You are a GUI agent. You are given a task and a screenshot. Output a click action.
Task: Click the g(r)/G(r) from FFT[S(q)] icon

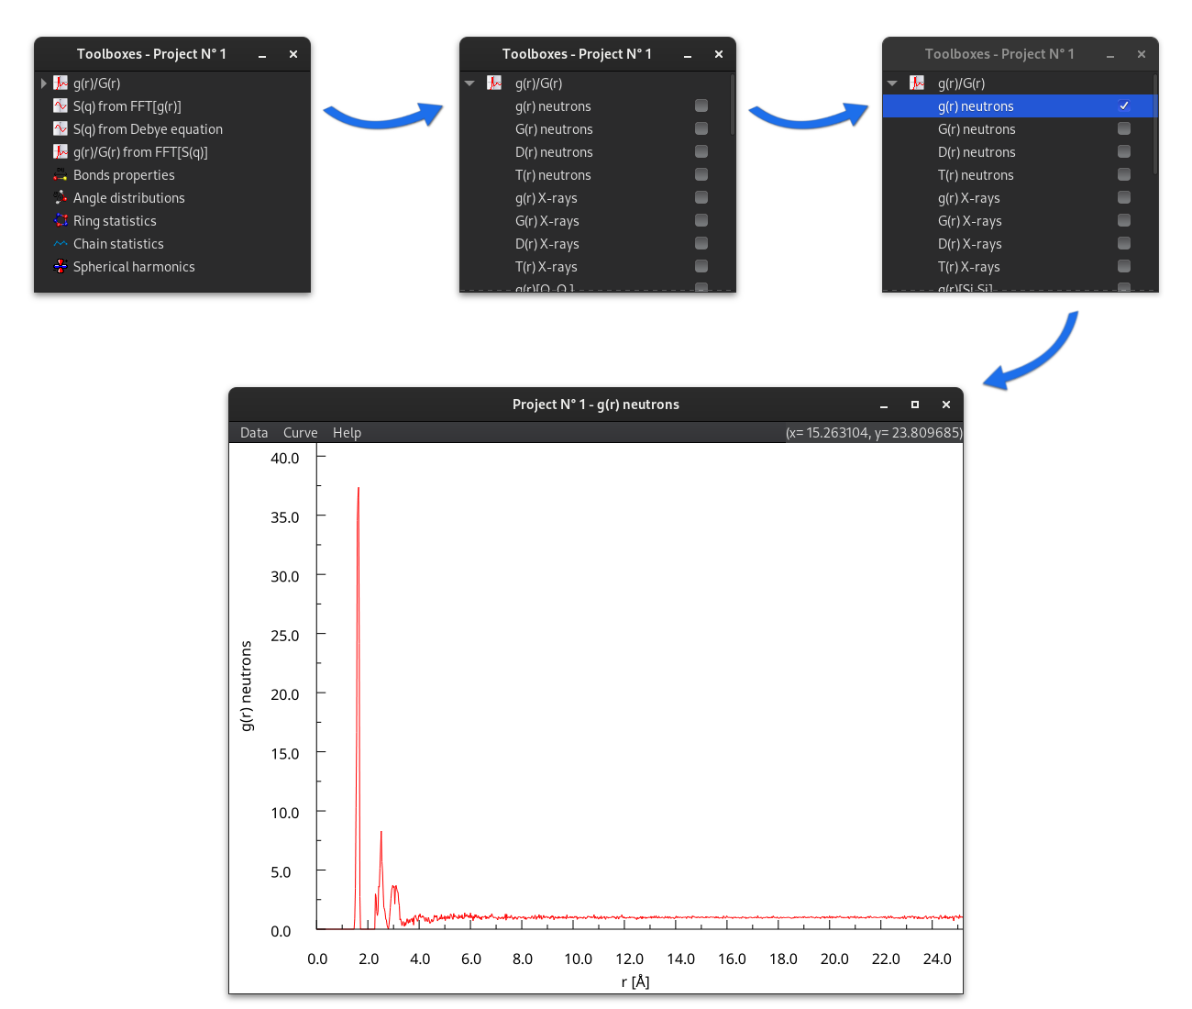click(x=61, y=152)
